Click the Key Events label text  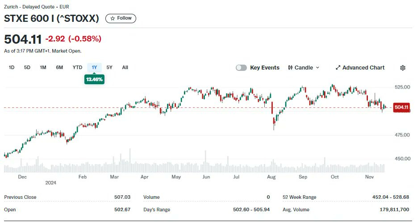coord(265,68)
